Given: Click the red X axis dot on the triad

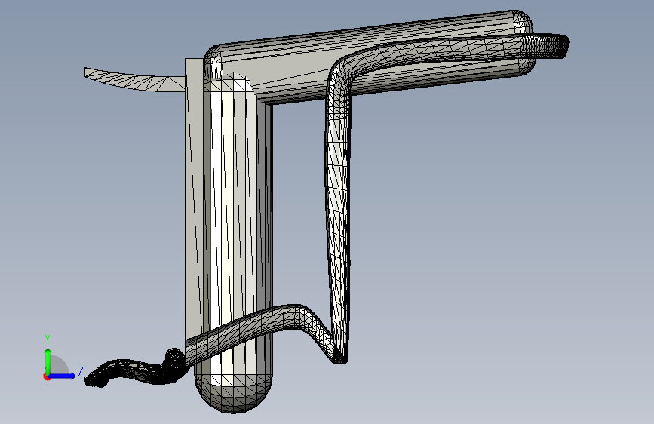Looking at the screenshot, I should (46, 376).
